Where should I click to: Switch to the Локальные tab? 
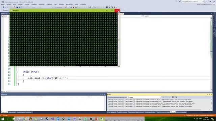pyautogui.click(x=12, y=112)
